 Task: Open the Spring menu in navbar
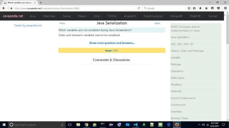(x=67, y=16)
